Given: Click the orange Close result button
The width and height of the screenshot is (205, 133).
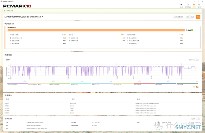Looking at the screenshot, I should (198, 17).
